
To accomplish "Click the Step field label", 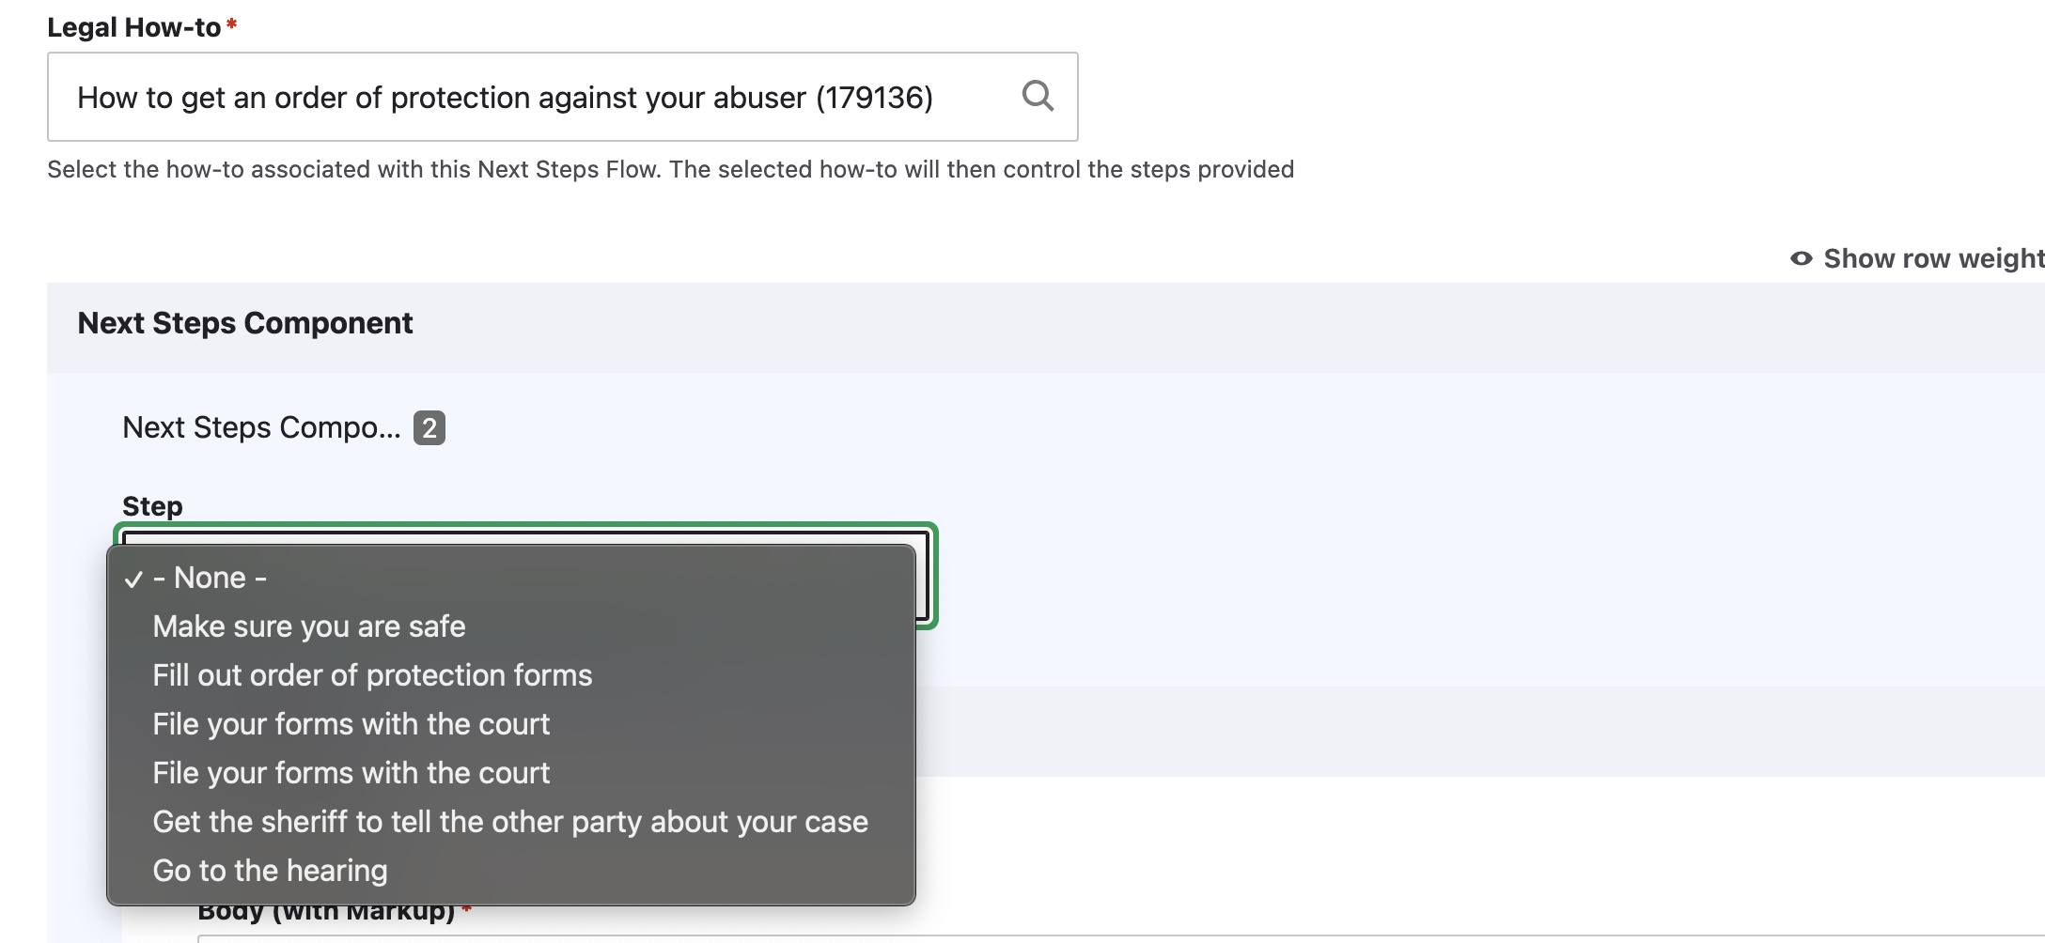I will 152,506.
